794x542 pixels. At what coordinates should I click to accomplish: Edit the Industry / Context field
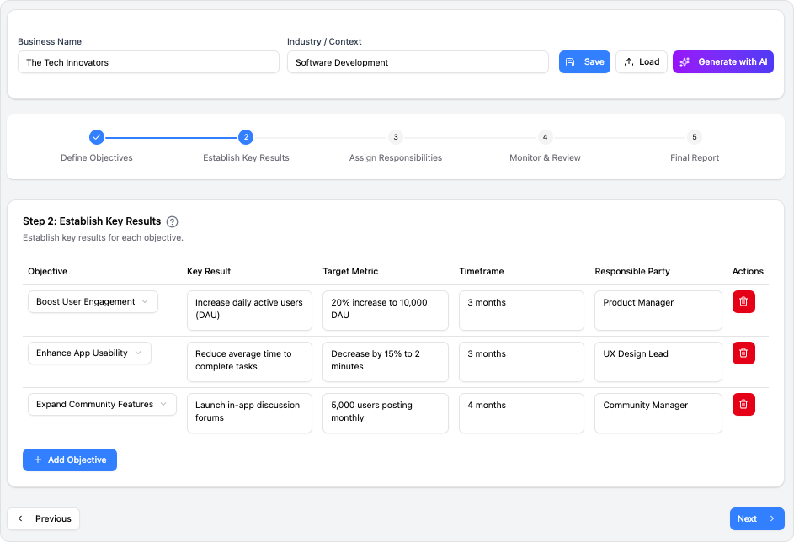click(418, 62)
